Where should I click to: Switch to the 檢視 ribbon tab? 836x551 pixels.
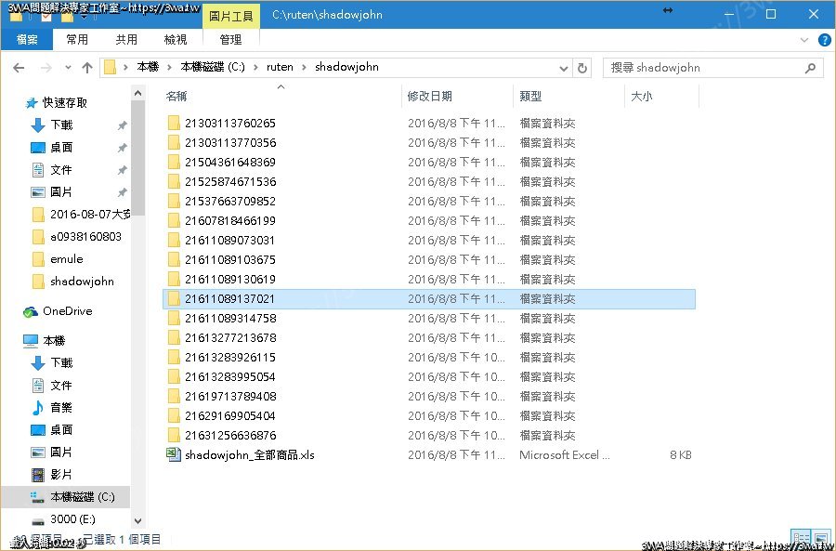pos(176,40)
